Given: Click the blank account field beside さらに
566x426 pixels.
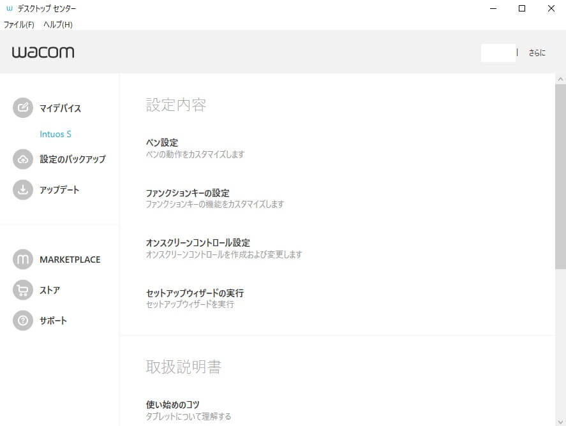Looking at the screenshot, I should click(x=498, y=53).
